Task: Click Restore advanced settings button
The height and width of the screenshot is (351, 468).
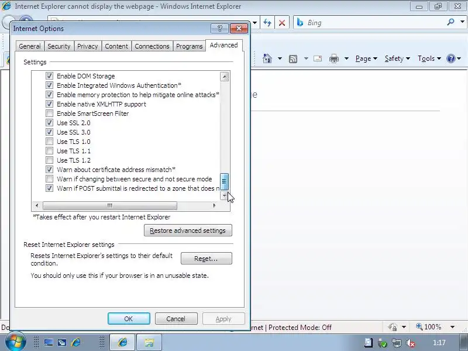Action: tap(188, 230)
